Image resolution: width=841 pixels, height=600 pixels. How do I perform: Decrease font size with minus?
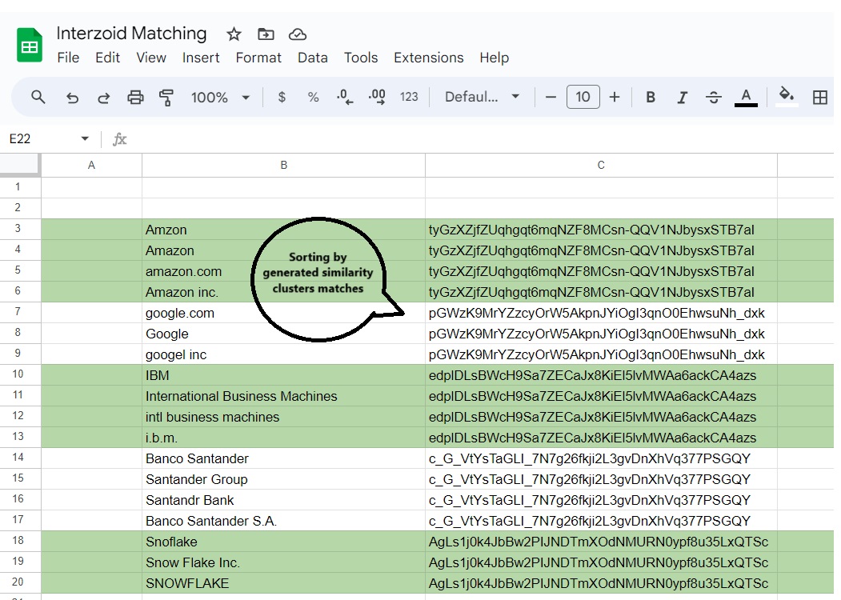click(x=551, y=97)
